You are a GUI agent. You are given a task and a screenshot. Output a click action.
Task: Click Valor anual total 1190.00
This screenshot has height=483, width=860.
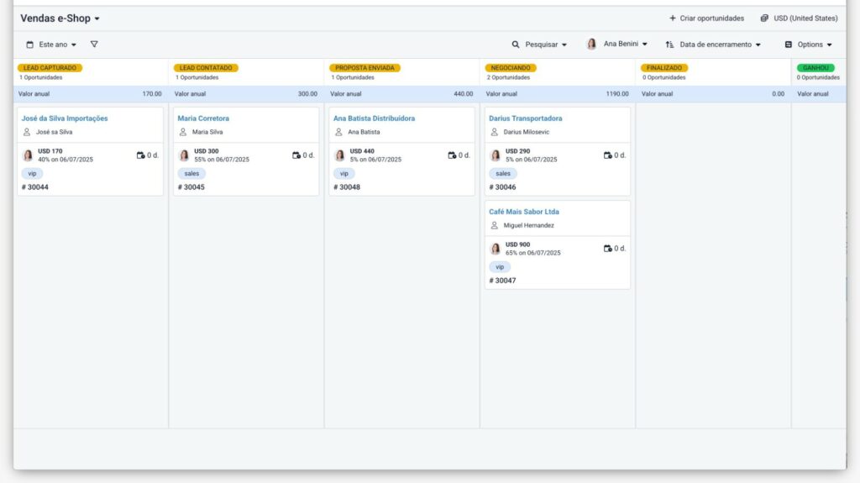coord(617,94)
